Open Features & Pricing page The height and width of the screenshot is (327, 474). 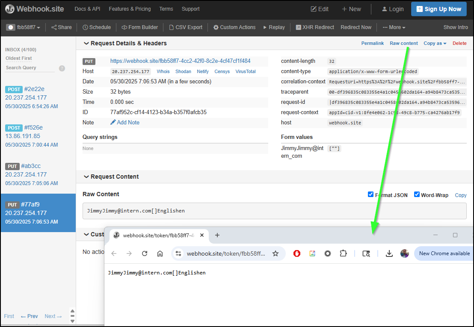point(130,9)
